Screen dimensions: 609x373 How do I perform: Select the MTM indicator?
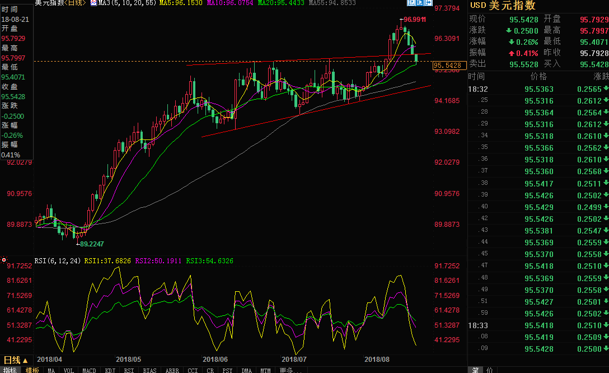[265, 370]
